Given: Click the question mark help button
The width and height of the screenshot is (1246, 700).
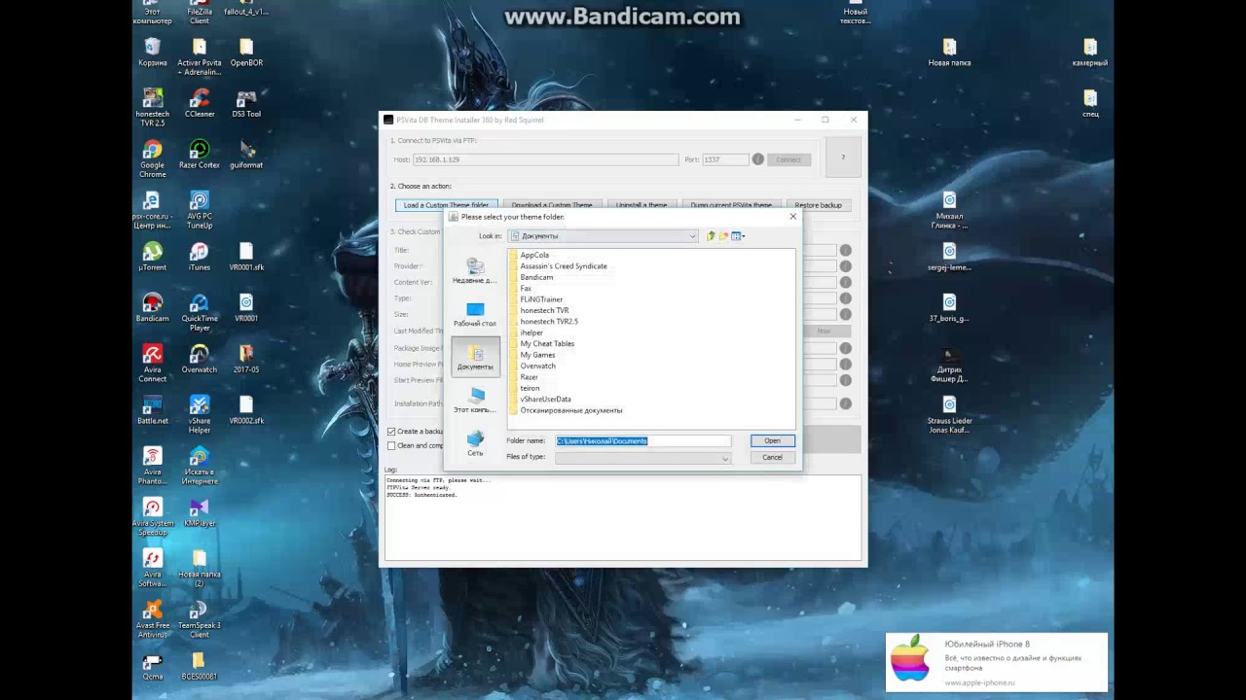Looking at the screenshot, I should (843, 157).
